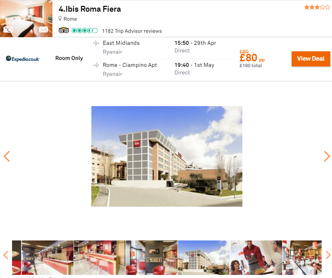Select the lounge with red chairs thumbnail
This screenshot has height=278, width=332.
pyautogui.click(x=152, y=257)
